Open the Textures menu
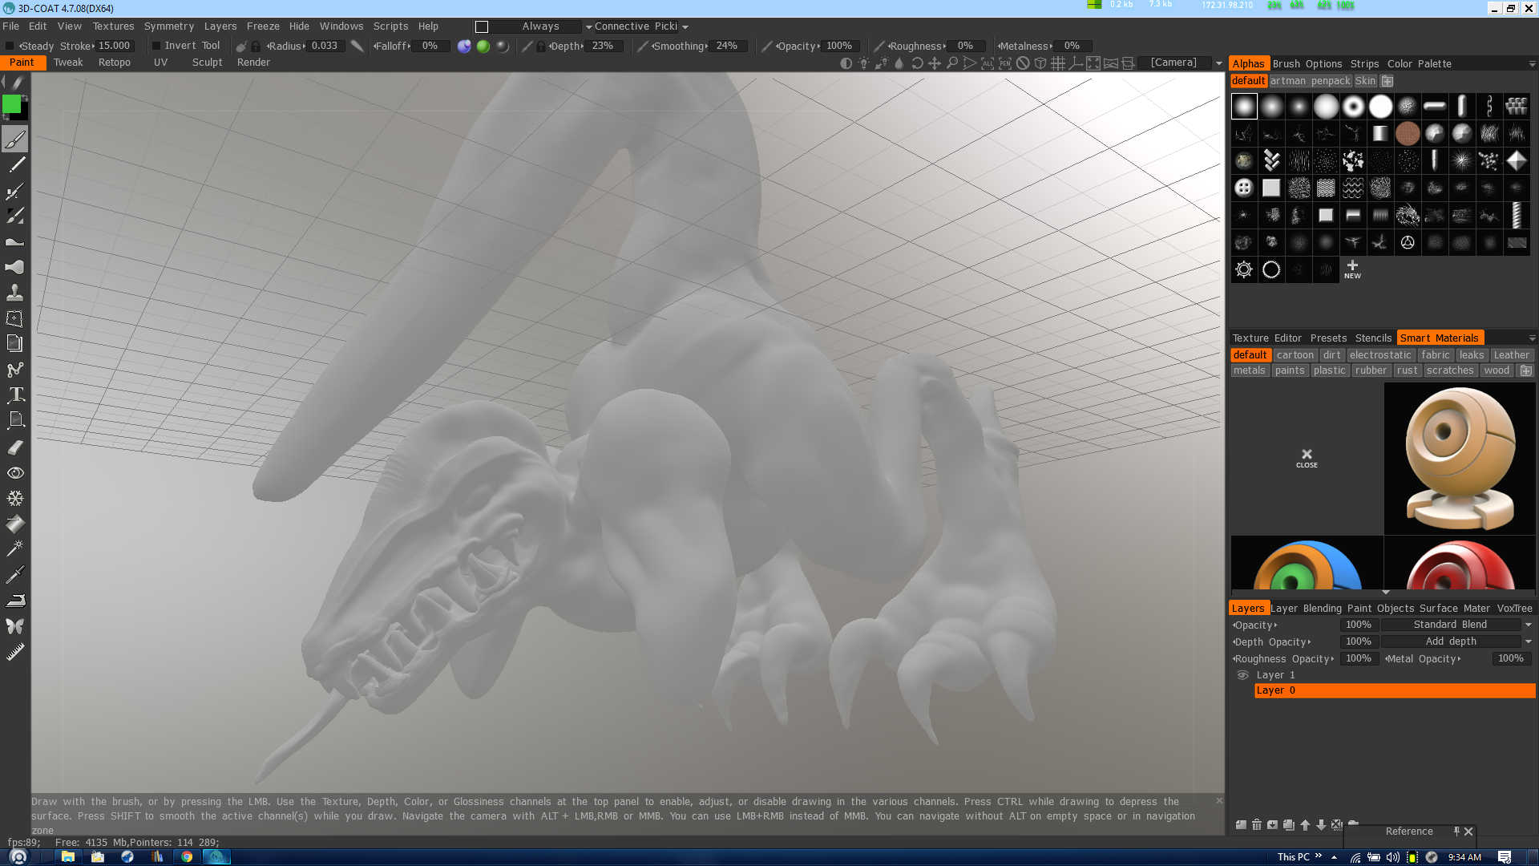The height and width of the screenshot is (866, 1539). pyautogui.click(x=113, y=26)
